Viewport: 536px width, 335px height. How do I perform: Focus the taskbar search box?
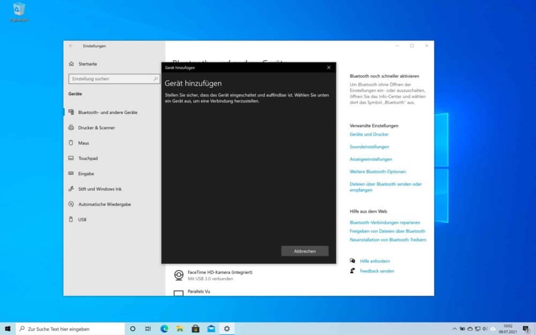[70, 329]
